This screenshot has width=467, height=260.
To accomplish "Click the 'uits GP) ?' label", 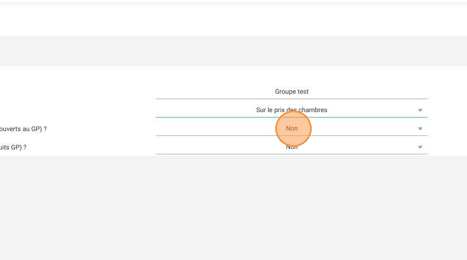I will point(13,147).
